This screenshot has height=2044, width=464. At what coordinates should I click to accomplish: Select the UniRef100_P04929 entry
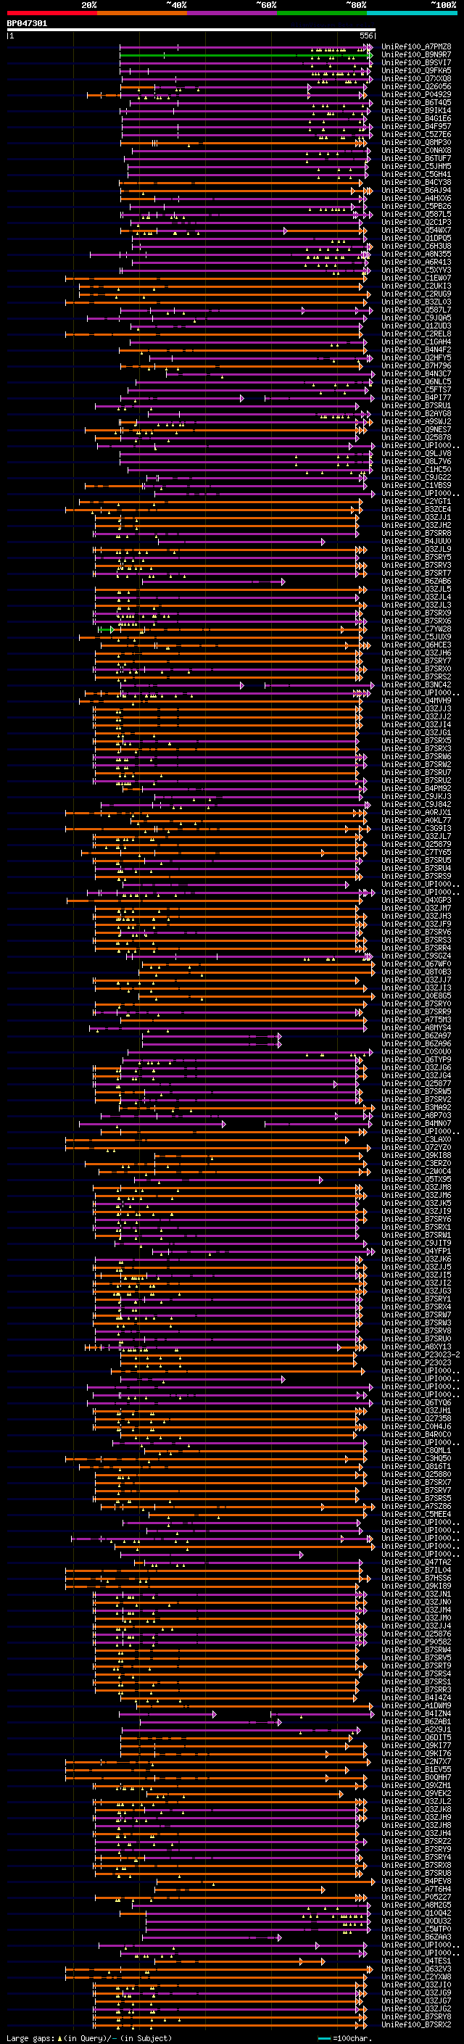[416, 94]
